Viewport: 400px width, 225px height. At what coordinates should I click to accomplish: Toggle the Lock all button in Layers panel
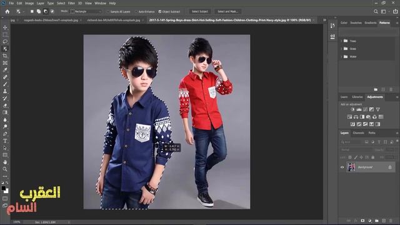373,157
